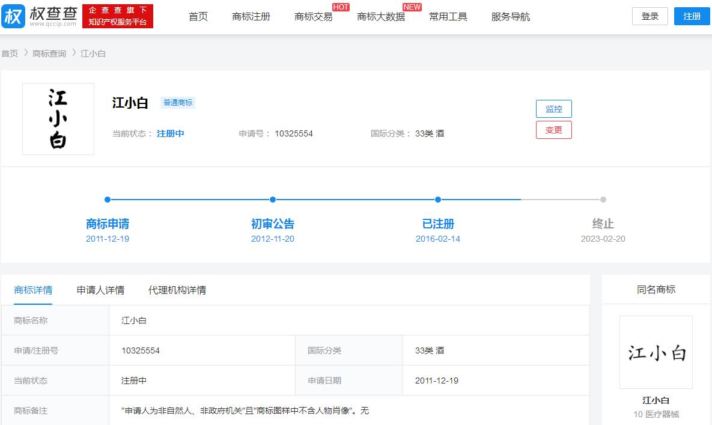This screenshot has height=425, width=712.
Task: Open the 商标大数据 menu
Action: [380, 16]
